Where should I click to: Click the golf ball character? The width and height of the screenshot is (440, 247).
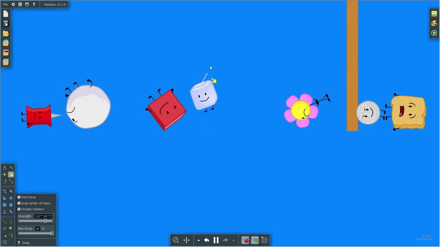point(368,112)
